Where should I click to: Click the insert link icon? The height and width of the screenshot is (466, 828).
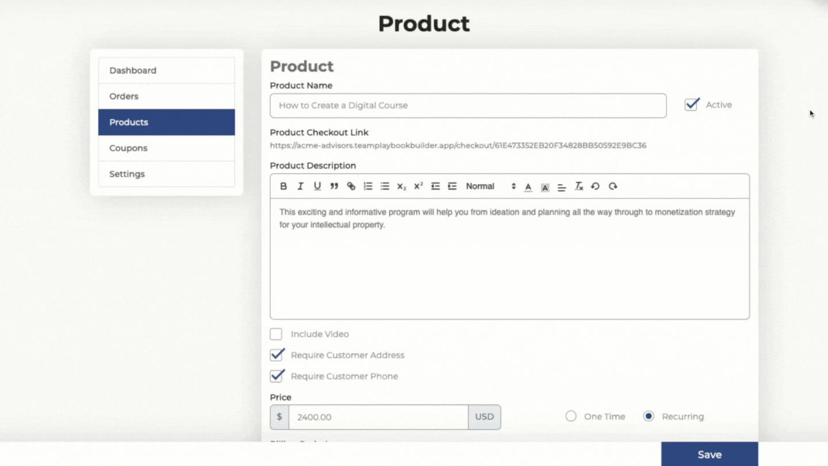pos(351,186)
